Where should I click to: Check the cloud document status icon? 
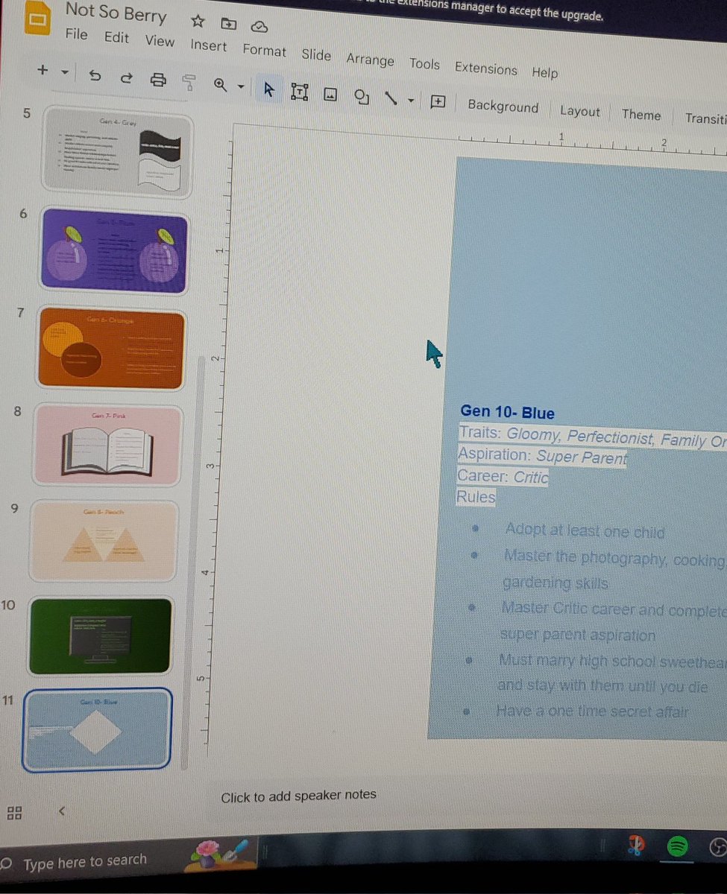pyautogui.click(x=259, y=27)
